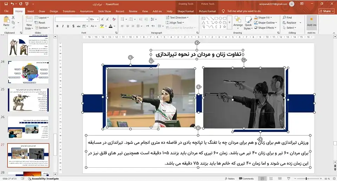337x181 pixels.
Task: Toggle Strikethrough formatting
Action: coord(79,26)
